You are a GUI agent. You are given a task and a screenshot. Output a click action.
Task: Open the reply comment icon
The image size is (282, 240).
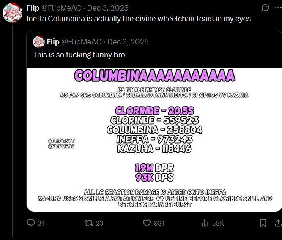(x=31, y=223)
